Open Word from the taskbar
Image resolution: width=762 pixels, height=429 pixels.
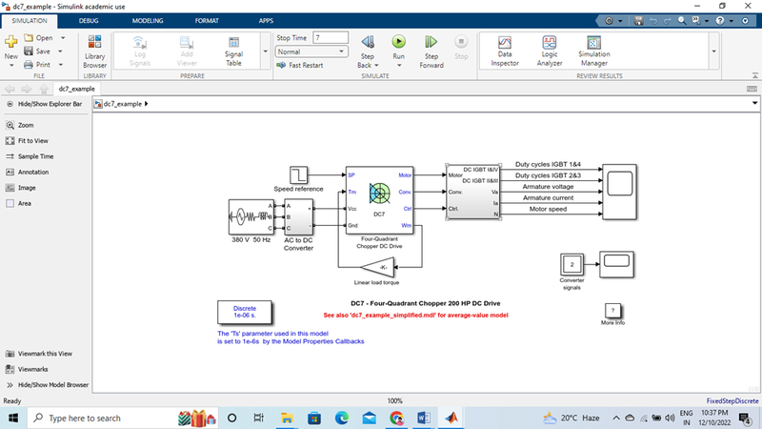(423, 418)
